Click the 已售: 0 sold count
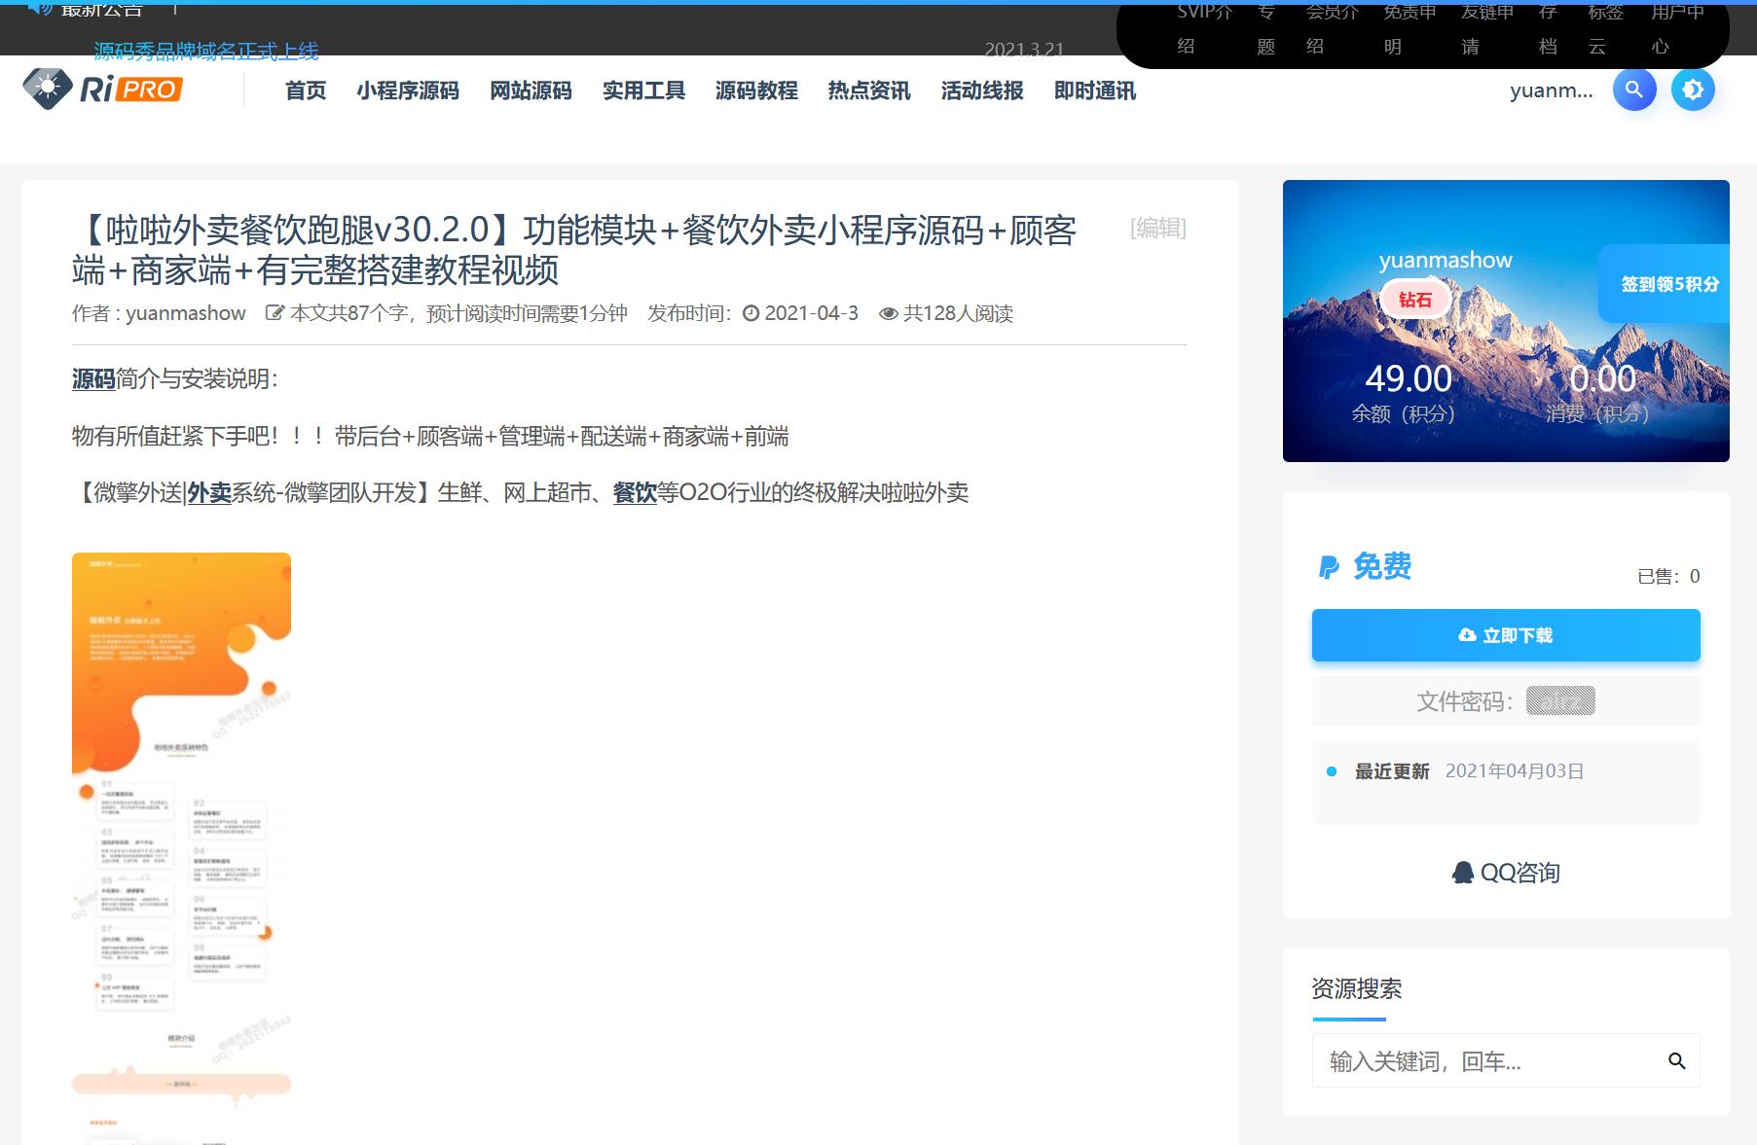 coord(1668,576)
